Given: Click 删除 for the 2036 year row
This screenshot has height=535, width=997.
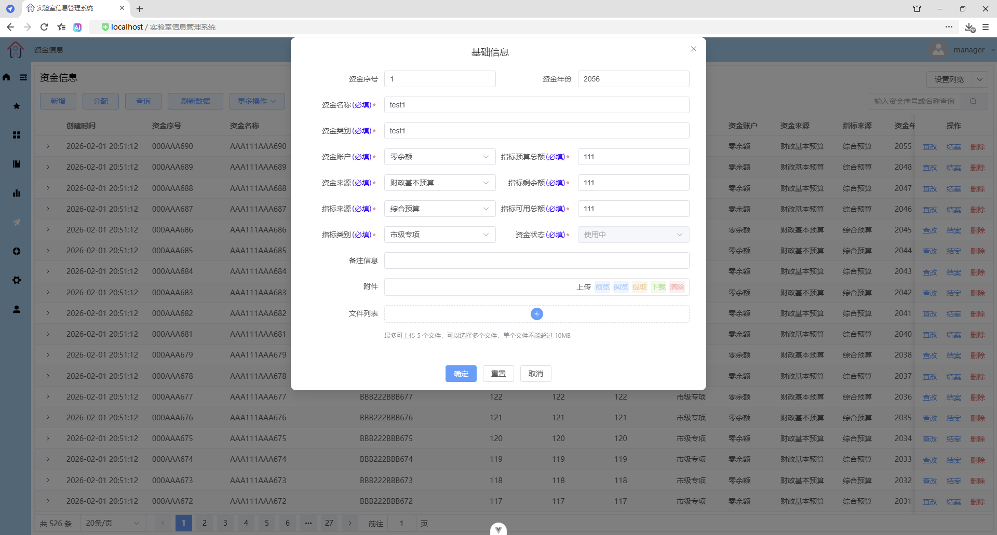Looking at the screenshot, I should [x=977, y=397].
